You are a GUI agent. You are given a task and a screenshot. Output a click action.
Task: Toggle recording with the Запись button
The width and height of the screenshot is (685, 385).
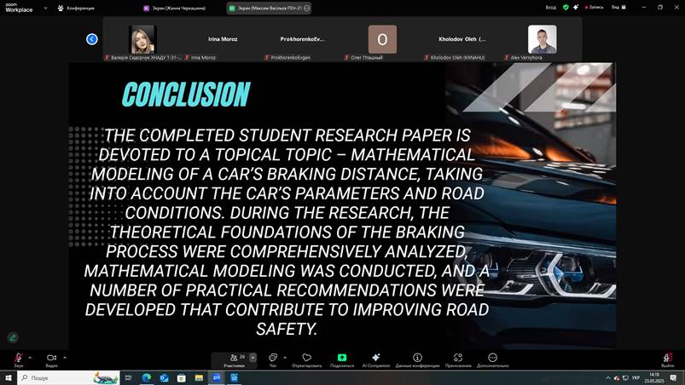592,7
